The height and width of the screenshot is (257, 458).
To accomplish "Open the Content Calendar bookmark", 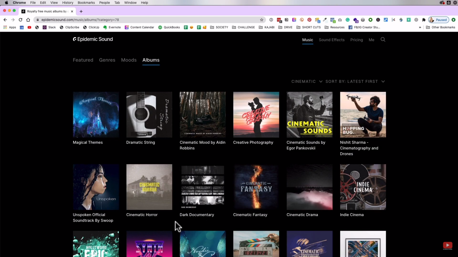I will (x=139, y=27).
